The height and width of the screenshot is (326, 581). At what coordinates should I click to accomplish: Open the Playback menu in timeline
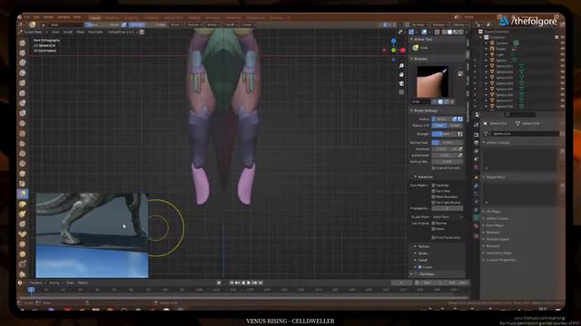click(37, 283)
